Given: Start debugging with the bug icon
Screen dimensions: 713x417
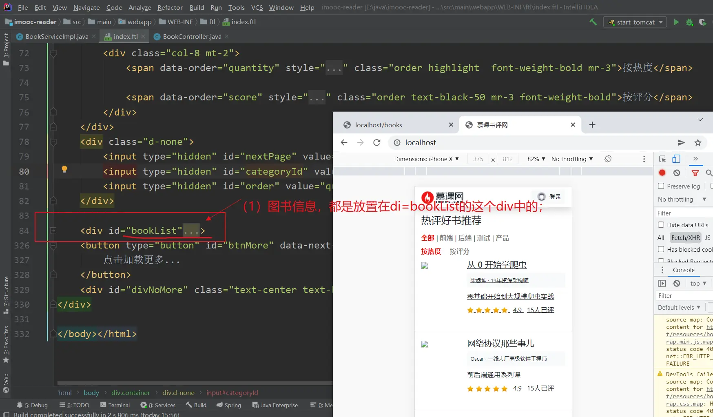Looking at the screenshot, I should pyautogui.click(x=689, y=22).
